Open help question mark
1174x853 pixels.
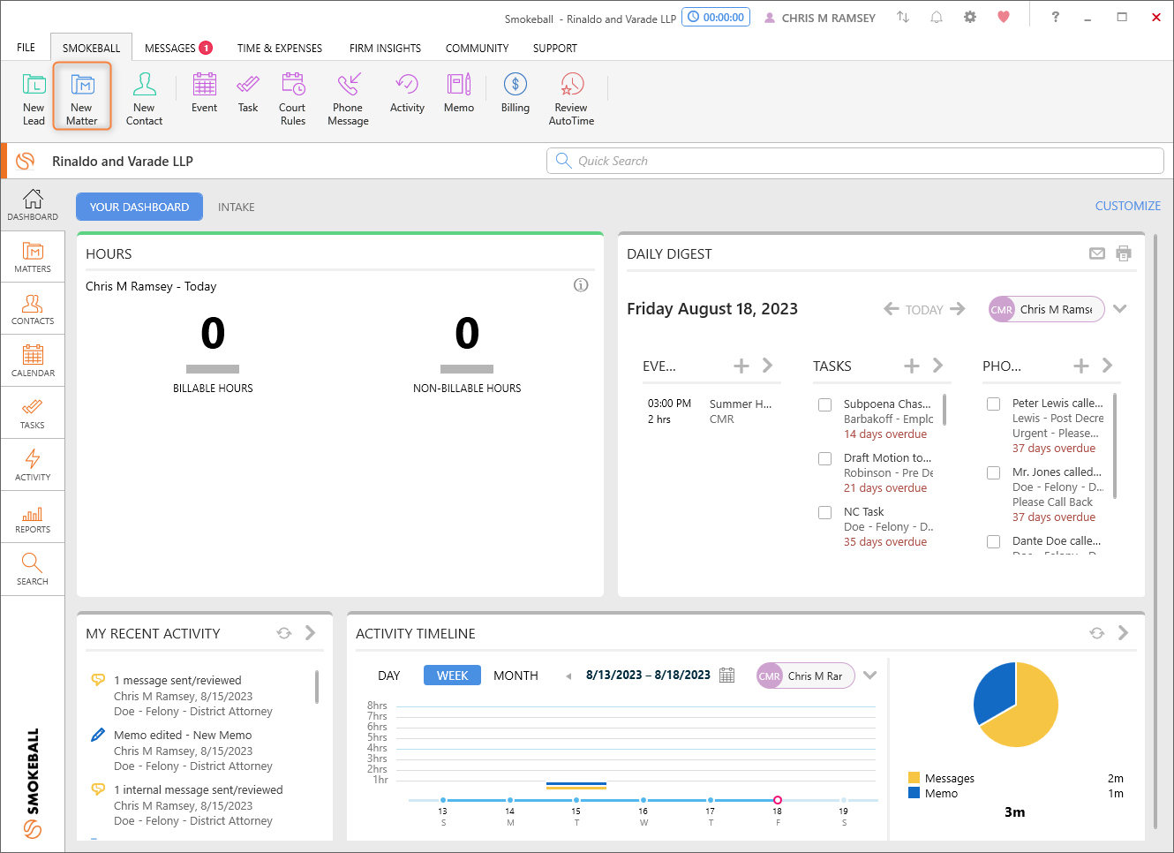coord(1055,17)
